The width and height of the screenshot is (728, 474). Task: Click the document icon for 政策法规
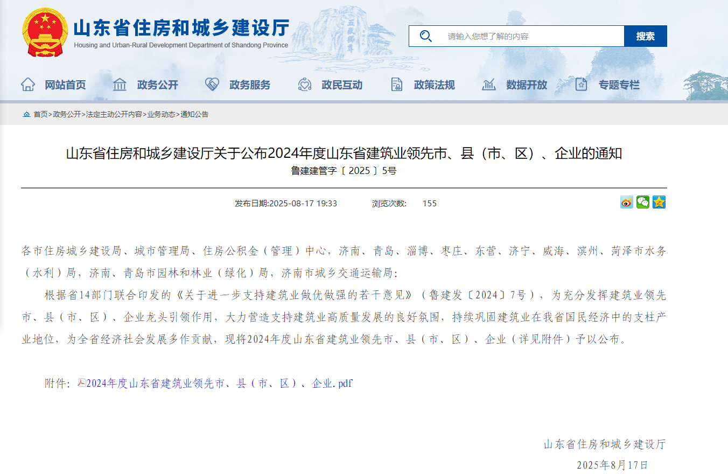click(397, 84)
